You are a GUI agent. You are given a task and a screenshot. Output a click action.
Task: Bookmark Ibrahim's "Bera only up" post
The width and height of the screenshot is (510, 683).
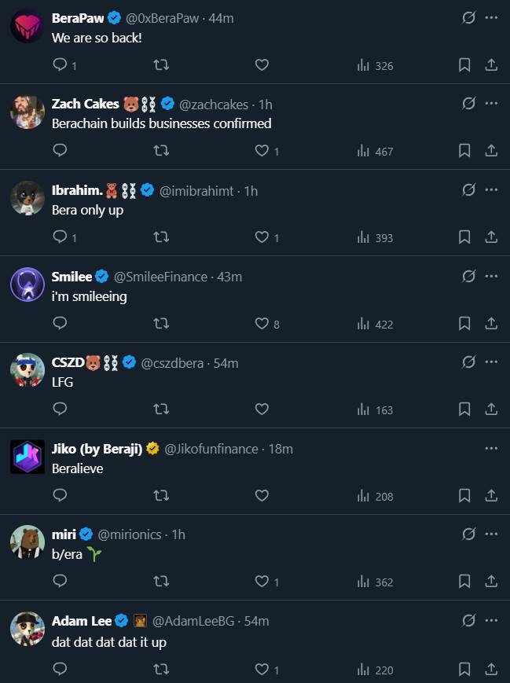[x=464, y=237]
